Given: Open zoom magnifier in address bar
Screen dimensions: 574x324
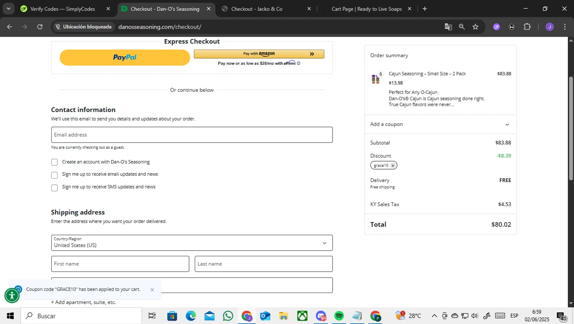Looking at the screenshot, I should [462, 27].
